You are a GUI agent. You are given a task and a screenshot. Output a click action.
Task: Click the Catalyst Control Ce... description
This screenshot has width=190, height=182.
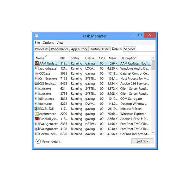(x=134, y=74)
